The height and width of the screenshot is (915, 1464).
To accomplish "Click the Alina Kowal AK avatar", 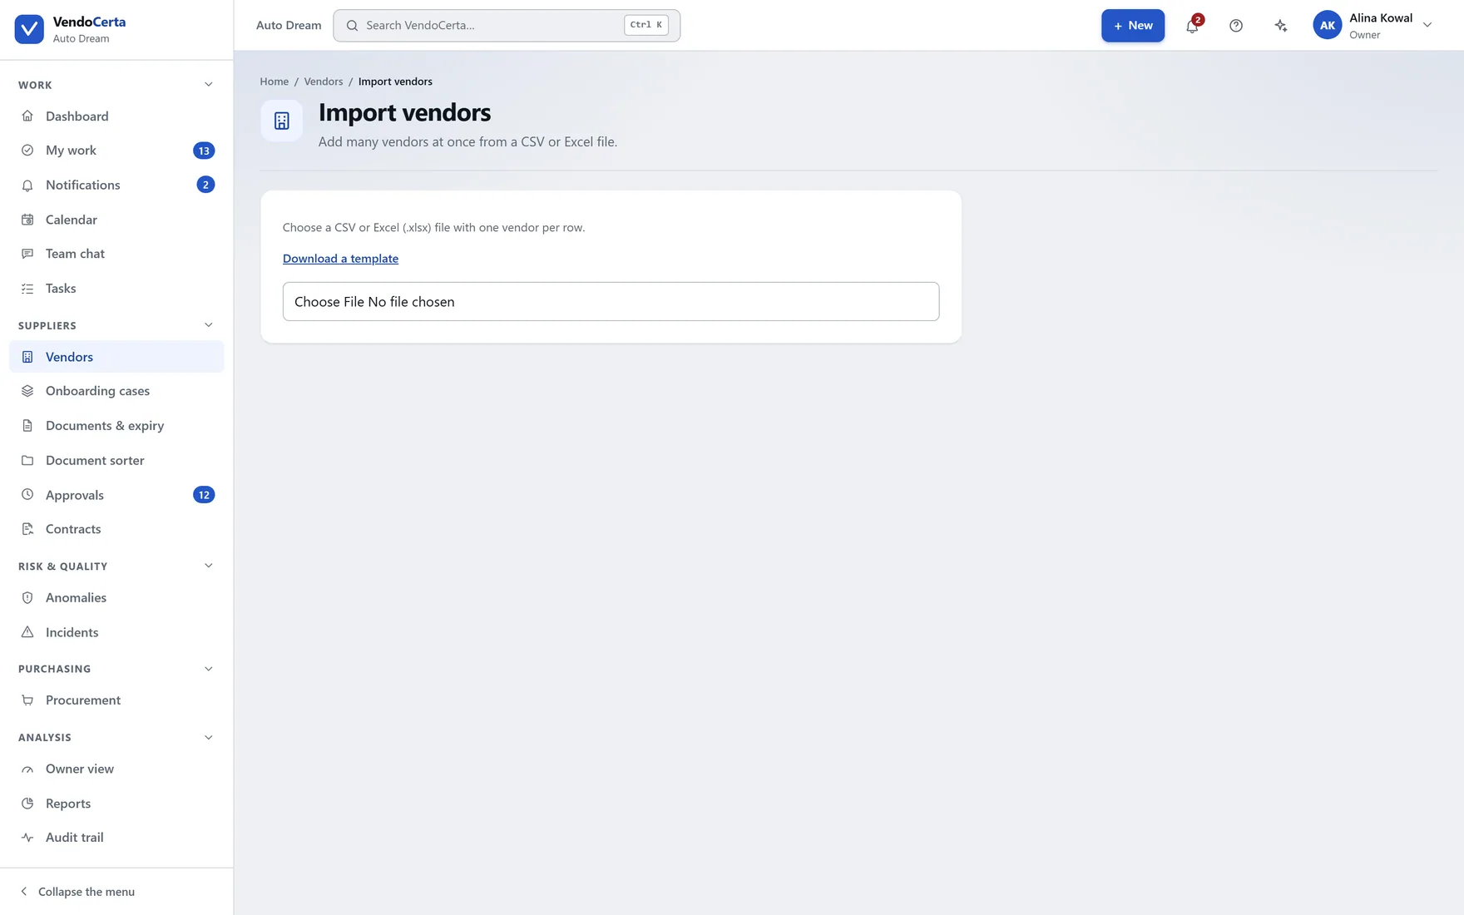I will tap(1327, 26).
